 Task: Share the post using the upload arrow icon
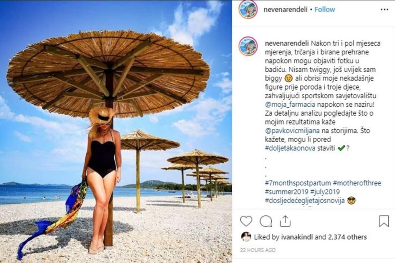[285, 221]
